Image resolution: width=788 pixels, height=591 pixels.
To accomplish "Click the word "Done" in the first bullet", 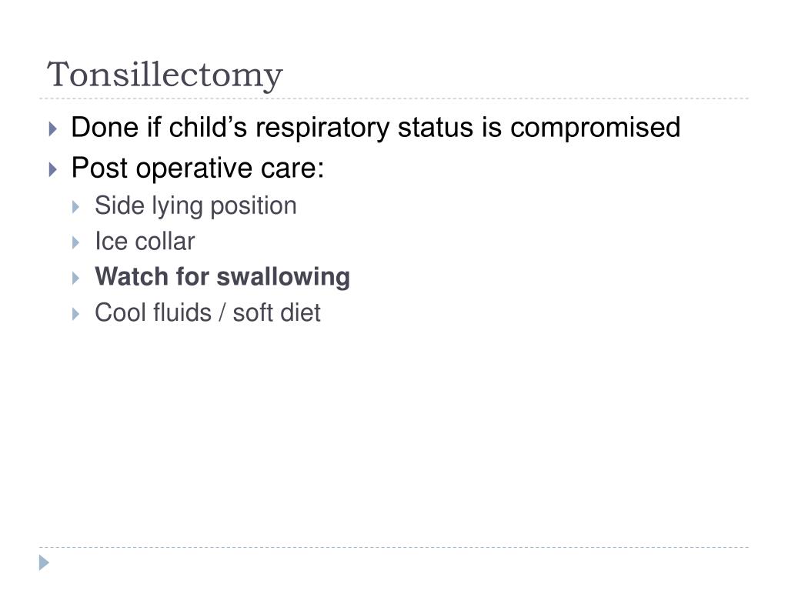I will click(105, 127).
